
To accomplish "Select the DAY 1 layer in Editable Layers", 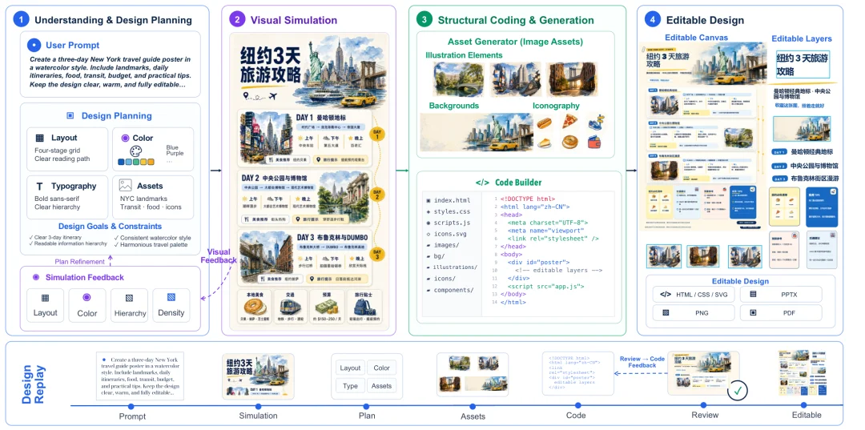I will (803, 152).
